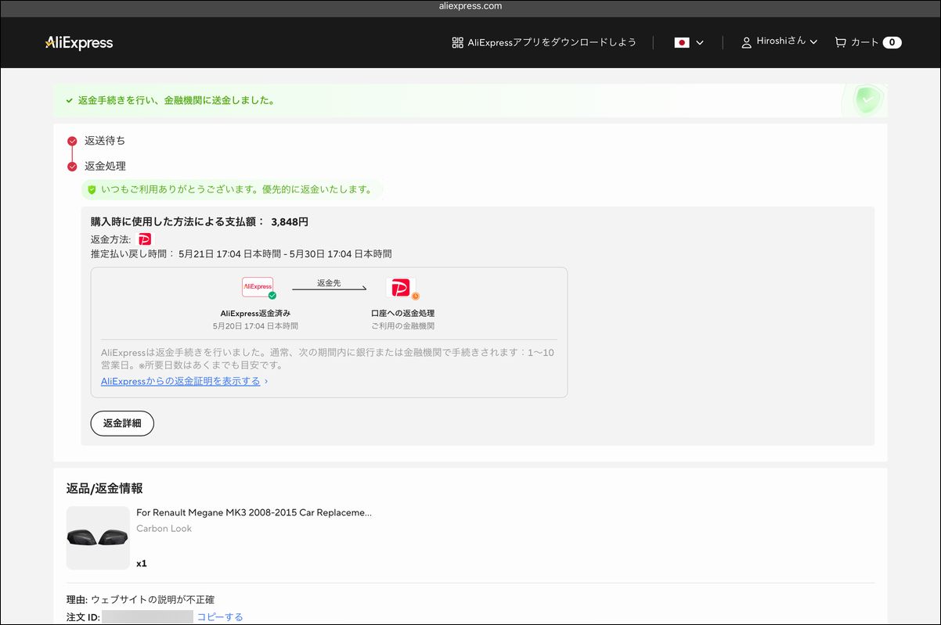Screen dimensions: 941x625
Task: Click the green shield checkmark badge
Action: pyautogui.click(x=867, y=100)
